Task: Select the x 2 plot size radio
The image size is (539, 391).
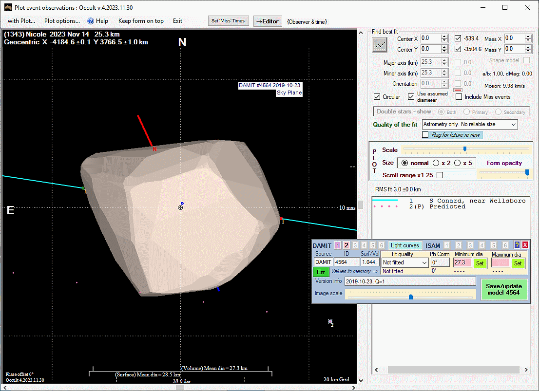Action: pyautogui.click(x=436, y=163)
